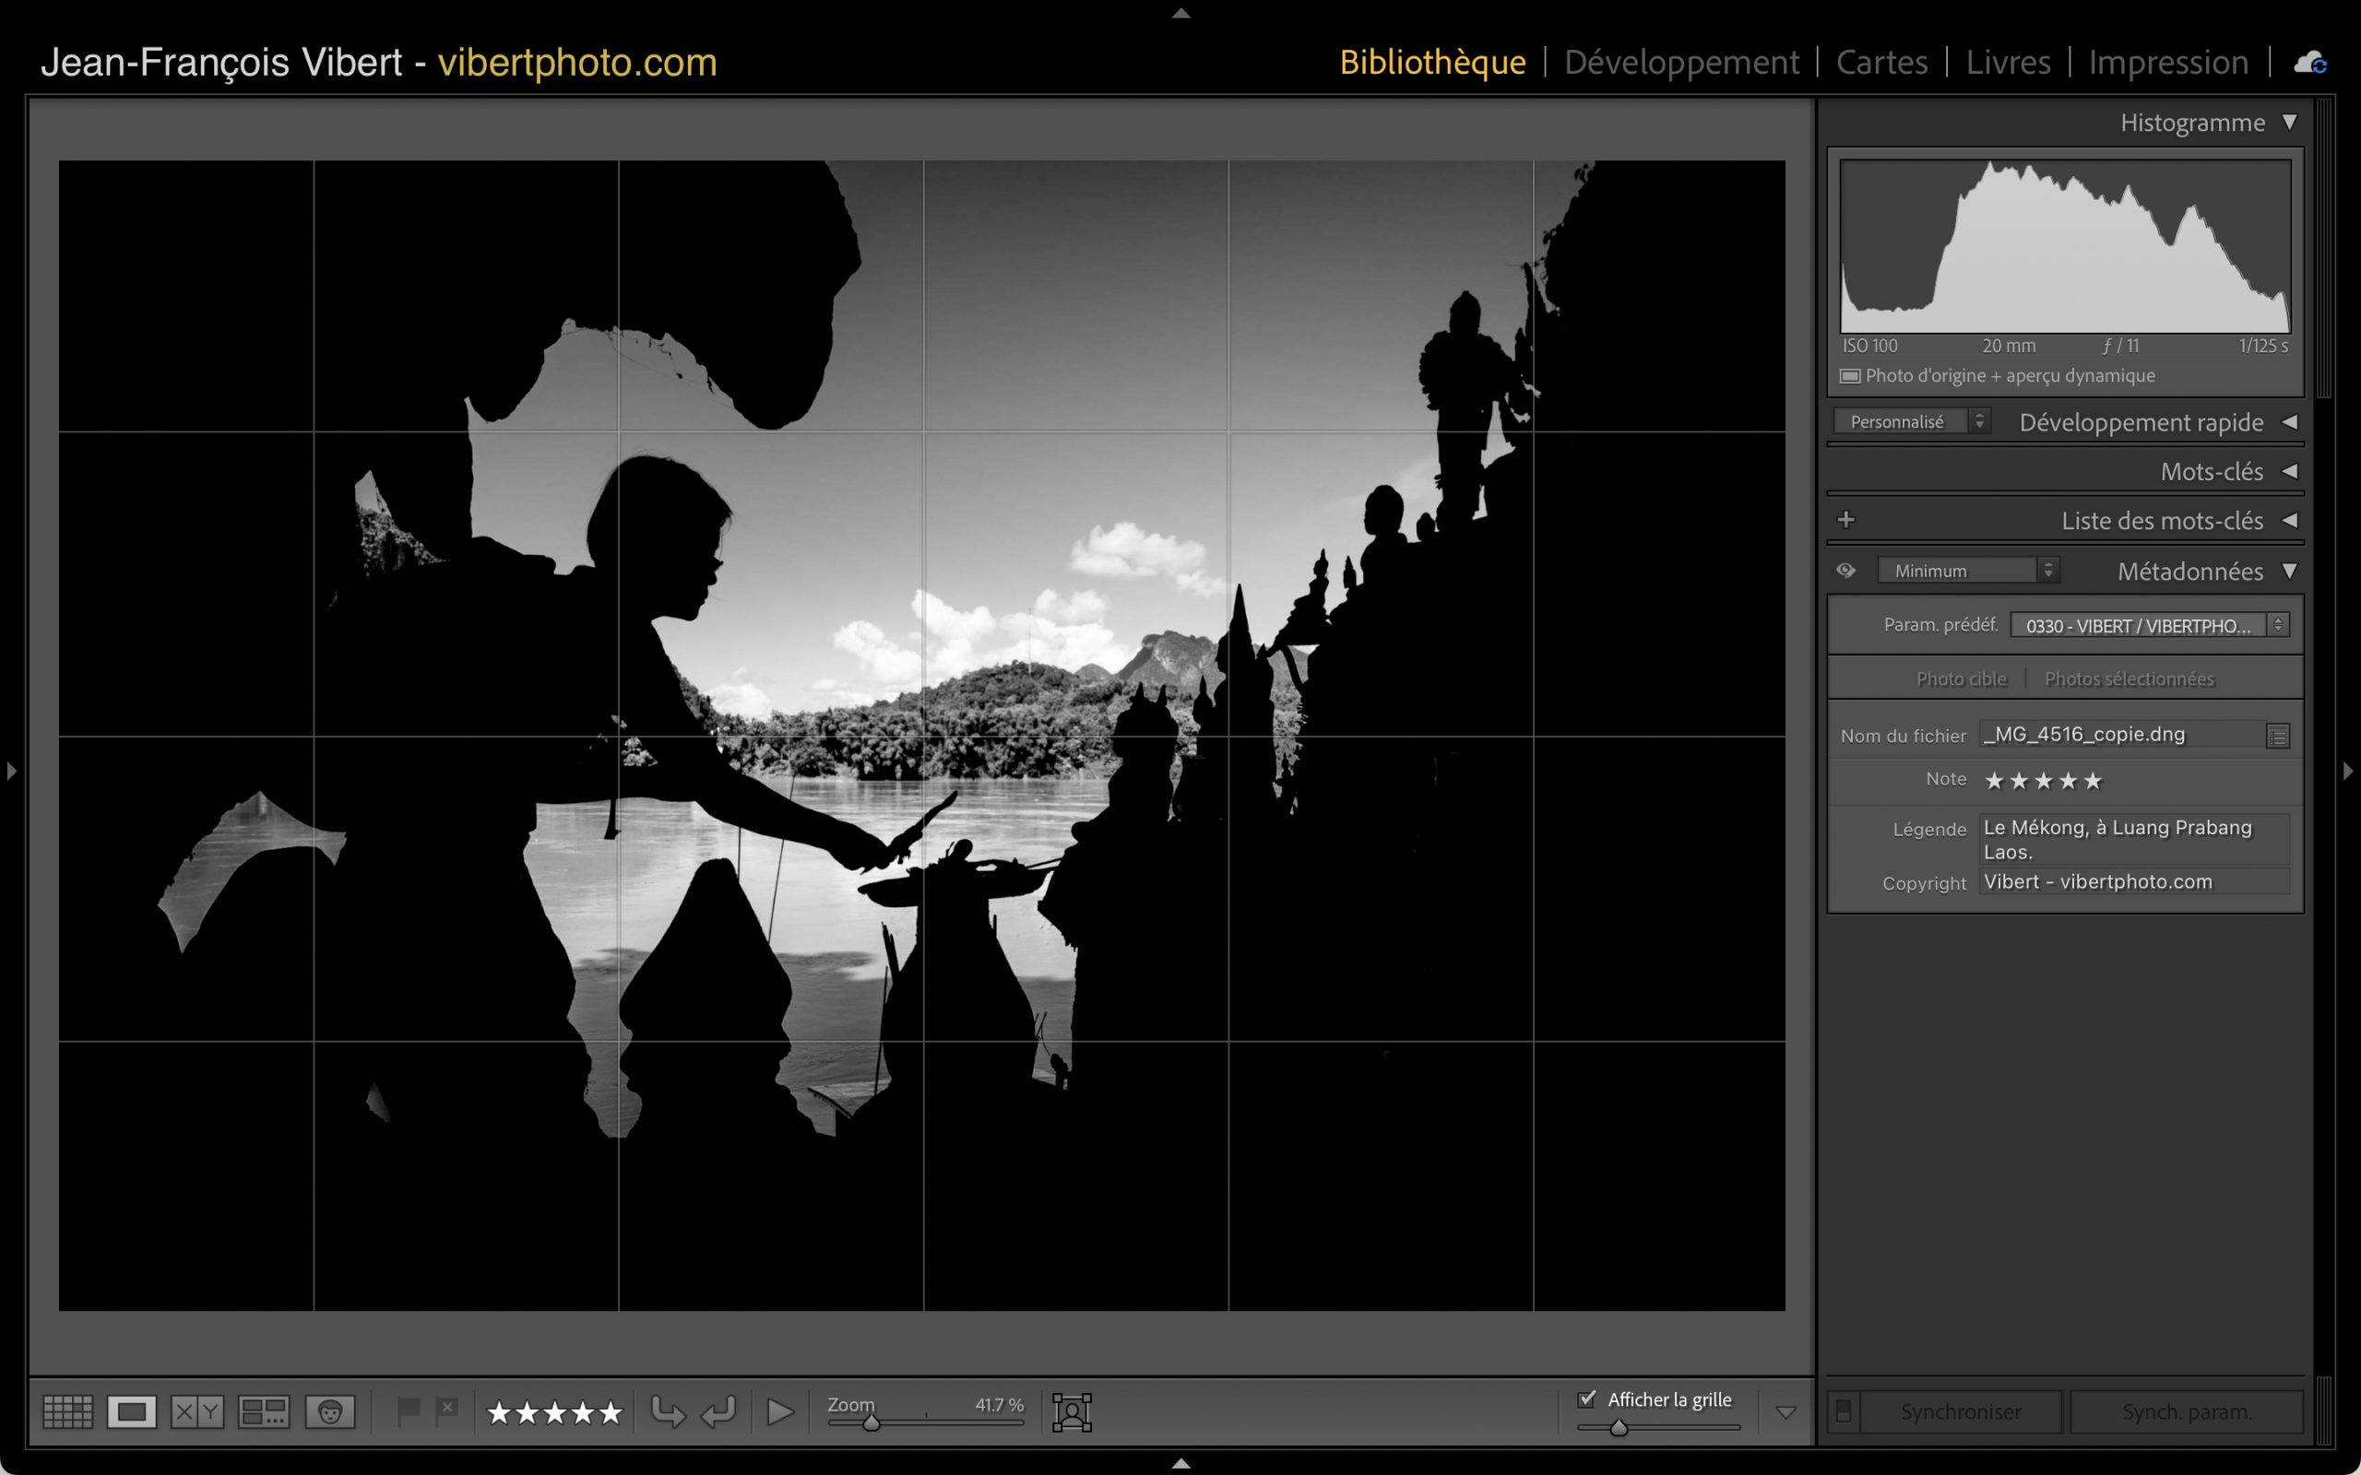This screenshot has width=2361, height=1475.
Task: Flag photo as pick
Action: [408, 1410]
